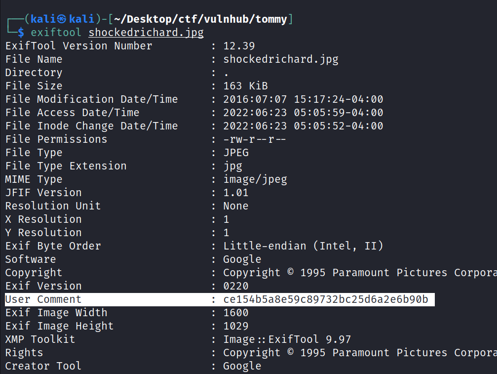497x374 pixels.
Task: Click the Exif Version value 0220
Action: click(x=236, y=286)
